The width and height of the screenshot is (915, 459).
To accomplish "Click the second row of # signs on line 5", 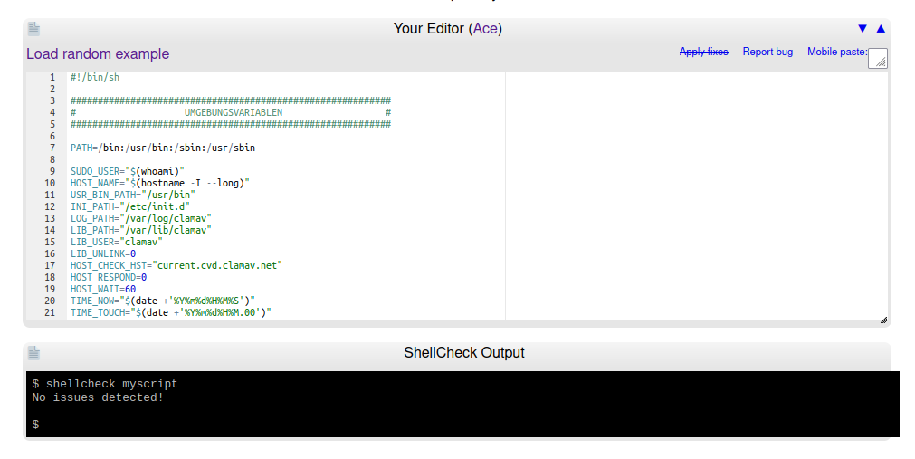I will tap(231, 124).
